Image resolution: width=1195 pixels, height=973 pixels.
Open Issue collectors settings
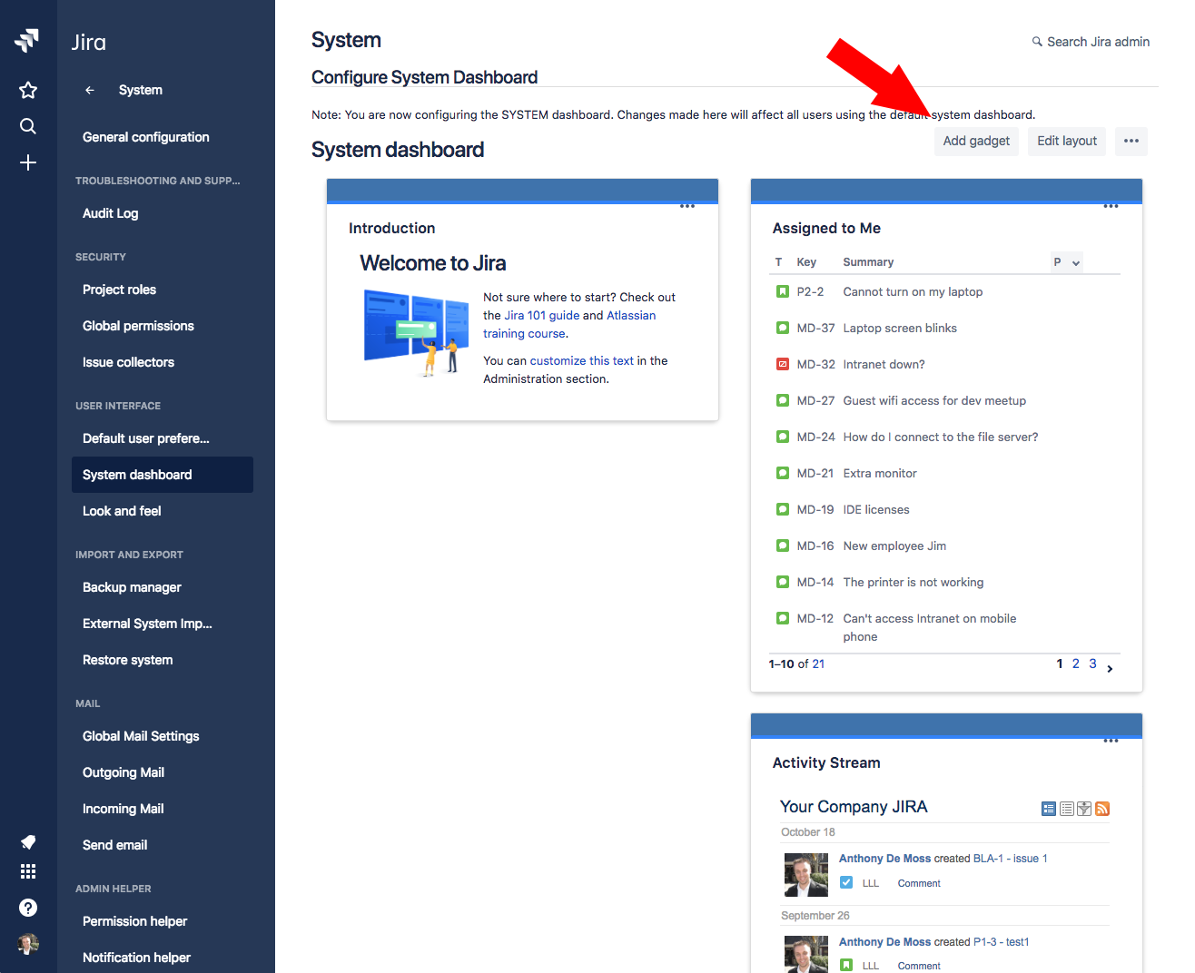point(128,362)
